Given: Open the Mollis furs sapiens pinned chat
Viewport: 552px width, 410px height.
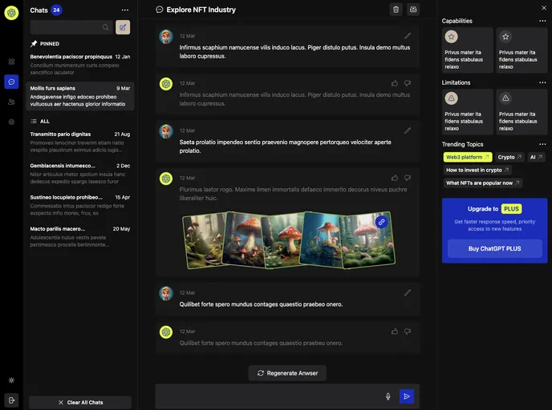Looking at the screenshot, I should point(80,96).
